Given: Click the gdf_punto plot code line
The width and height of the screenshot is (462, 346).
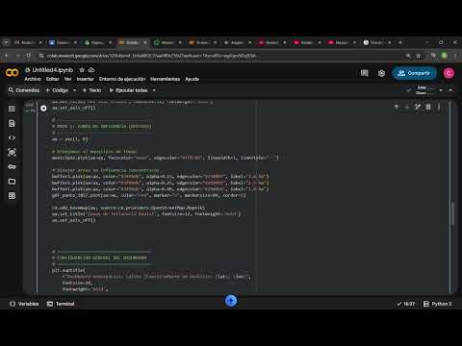Looking at the screenshot, I should [x=148, y=195].
